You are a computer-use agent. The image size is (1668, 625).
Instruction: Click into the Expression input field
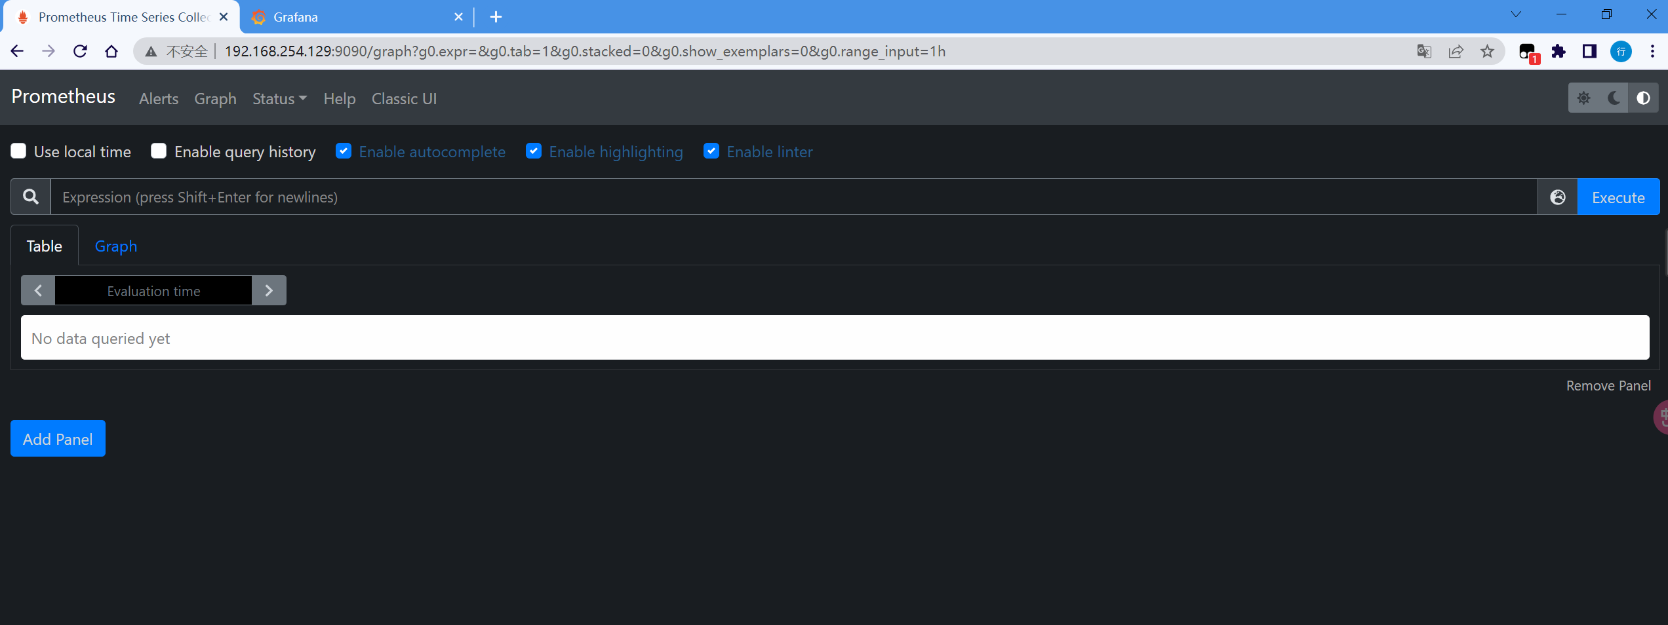pyautogui.click(x=794, y=197)
